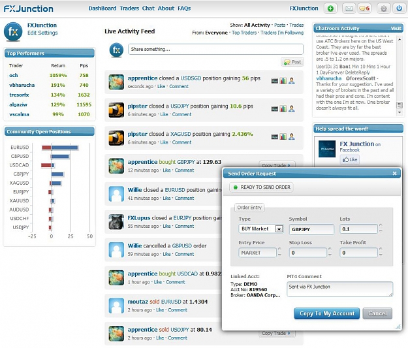Click the blue power logout icon

tap(399, 8)
